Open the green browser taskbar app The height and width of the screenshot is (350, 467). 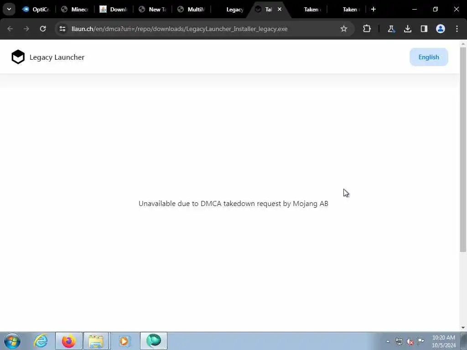click(154, 341)
